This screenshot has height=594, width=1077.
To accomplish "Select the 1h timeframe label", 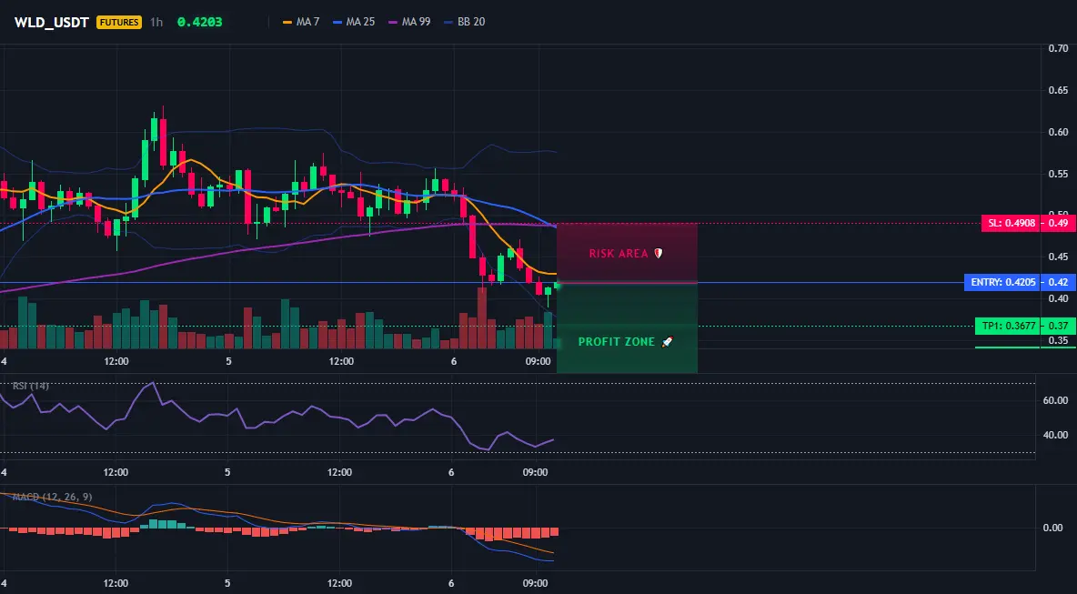I will pos(156,22).
